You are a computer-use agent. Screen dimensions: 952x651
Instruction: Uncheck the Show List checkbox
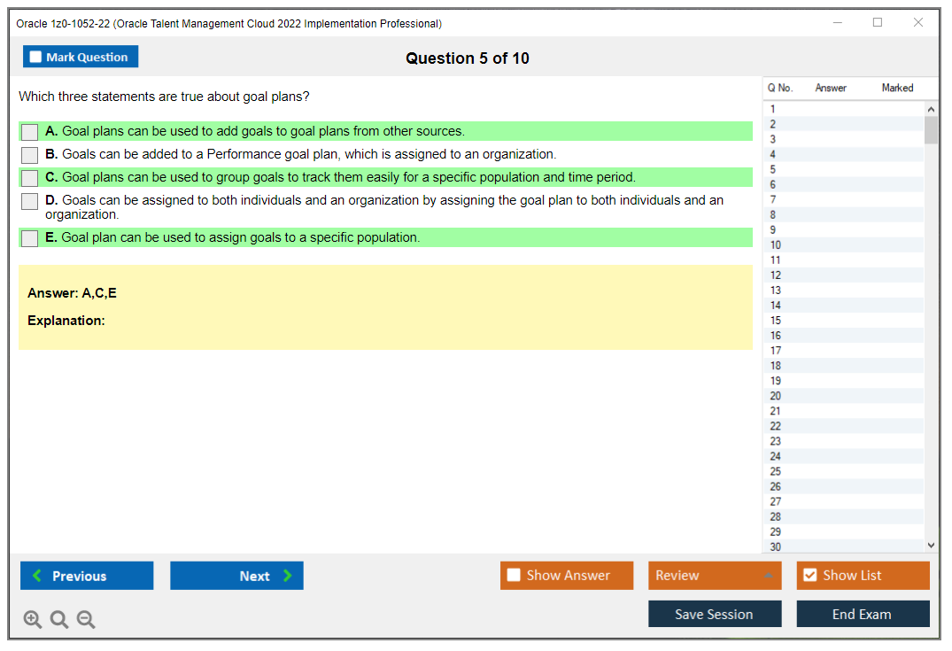[809, 576]
